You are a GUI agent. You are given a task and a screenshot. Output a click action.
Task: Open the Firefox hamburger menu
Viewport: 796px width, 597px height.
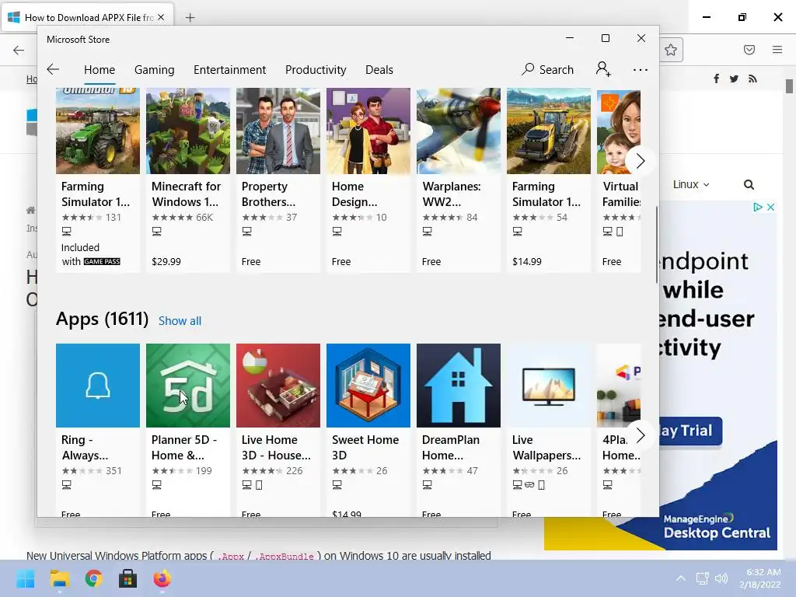pyautogui.click(x=777, y=50)
